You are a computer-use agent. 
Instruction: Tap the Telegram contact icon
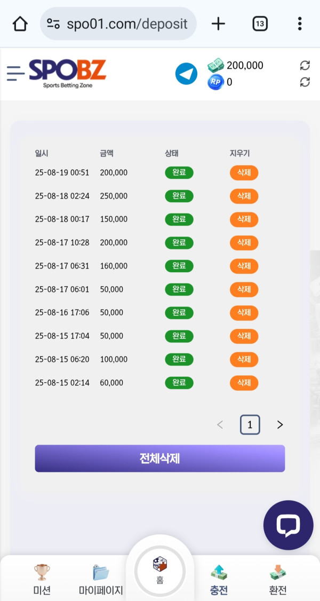pos(186,74)
